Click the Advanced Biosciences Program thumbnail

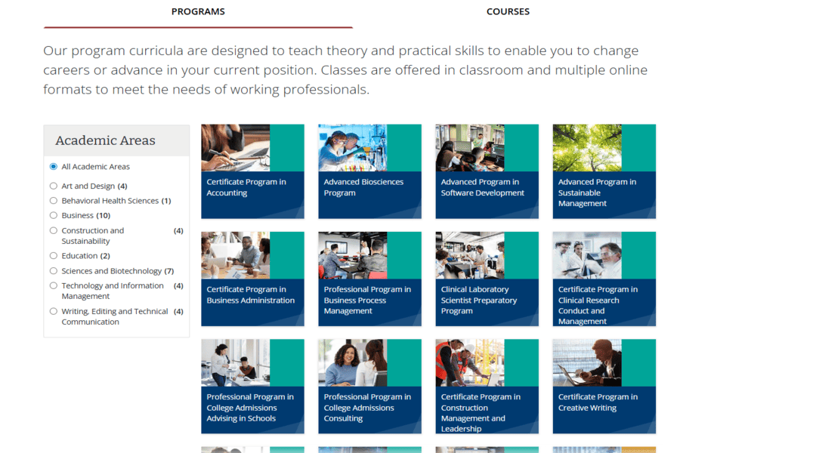(x=369, y=171)
